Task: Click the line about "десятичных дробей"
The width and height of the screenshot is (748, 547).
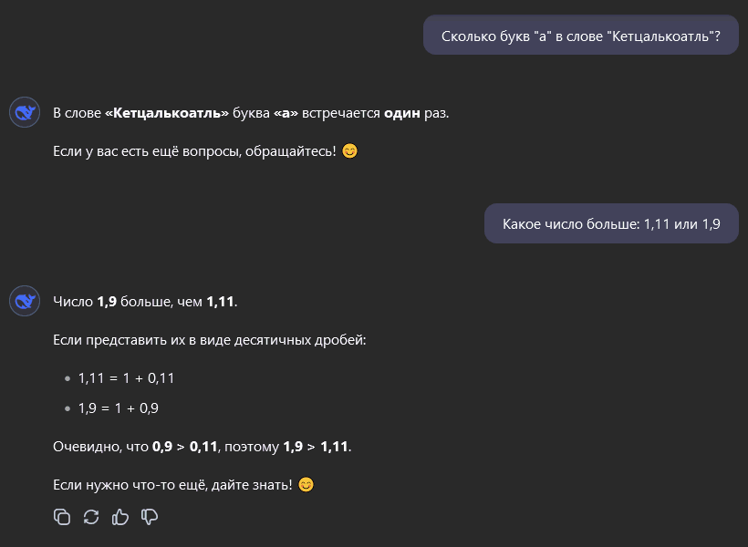Action: pyautogui.click(x=210, y=340)
